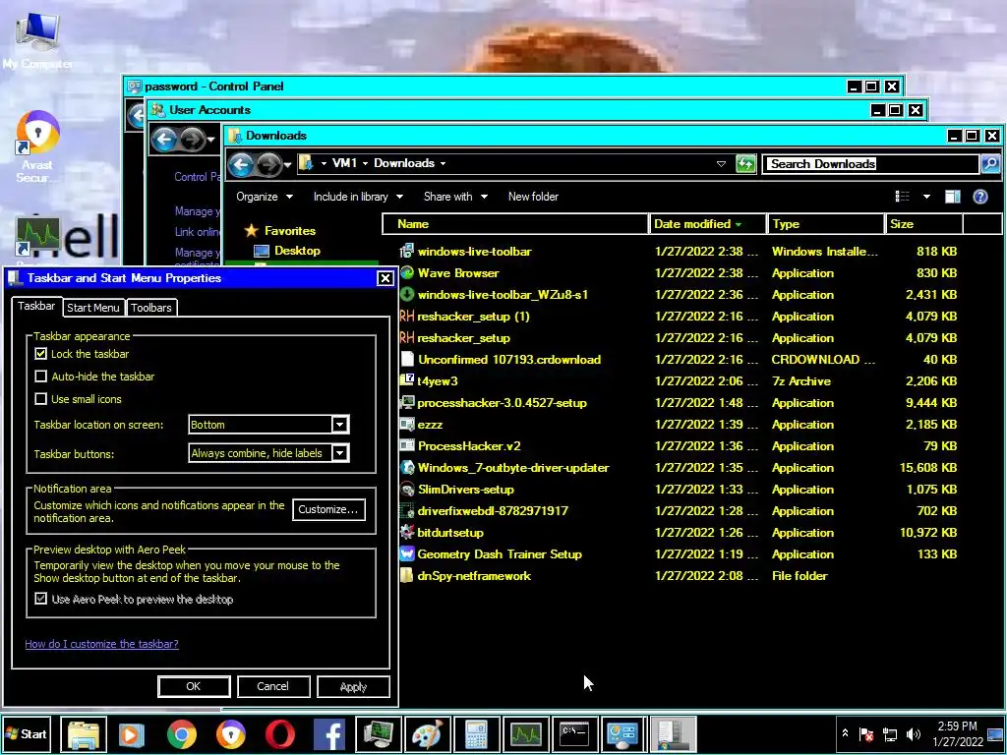The height and width of the screenshot is (755, 1007).
Task: Switch to the Start Menu tab
Action: 93,308
